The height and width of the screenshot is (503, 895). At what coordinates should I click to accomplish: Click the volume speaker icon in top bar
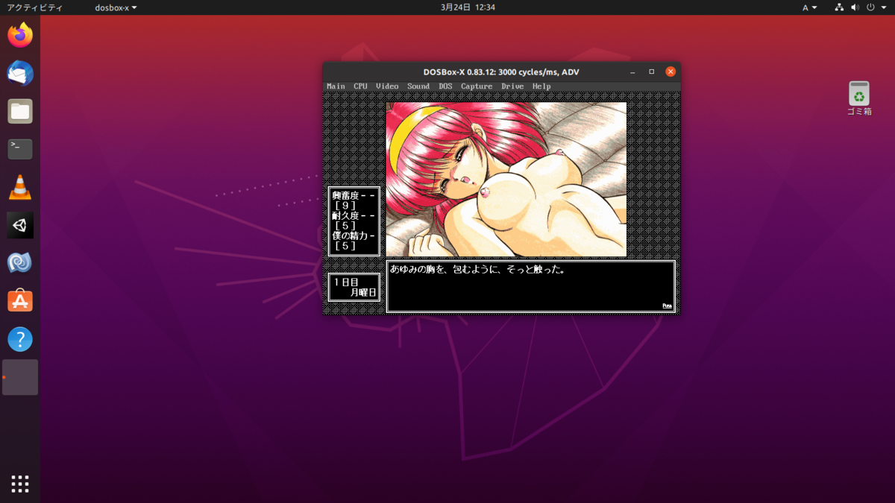(857, 7)
